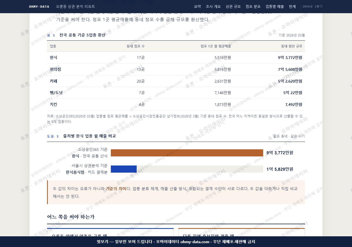Click the 전국 공통 기준 5업종 환산 table title
The height and width of the screenshot is (247, 352).
click(82, 35)
